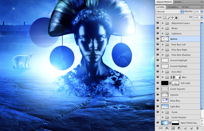Switch to the Paths tab

pyautogui.click(x=185, y=7)
